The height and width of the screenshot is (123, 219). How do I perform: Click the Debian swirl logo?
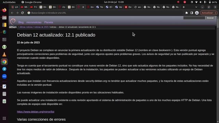[x=13, y=22]
